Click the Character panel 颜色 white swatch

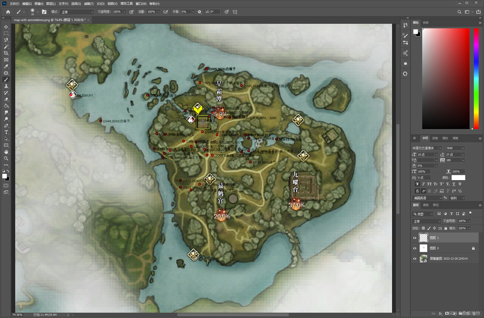click(458, 178)
